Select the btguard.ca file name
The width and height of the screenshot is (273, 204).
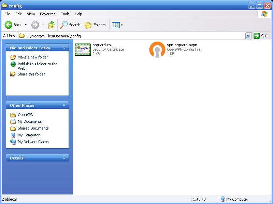tap(102, 45)
